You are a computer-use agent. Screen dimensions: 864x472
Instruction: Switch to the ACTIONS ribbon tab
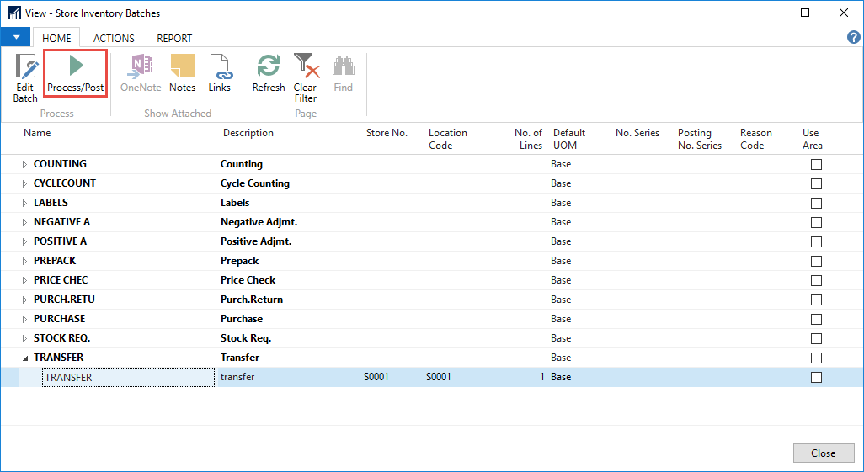(x=114, y=38)
